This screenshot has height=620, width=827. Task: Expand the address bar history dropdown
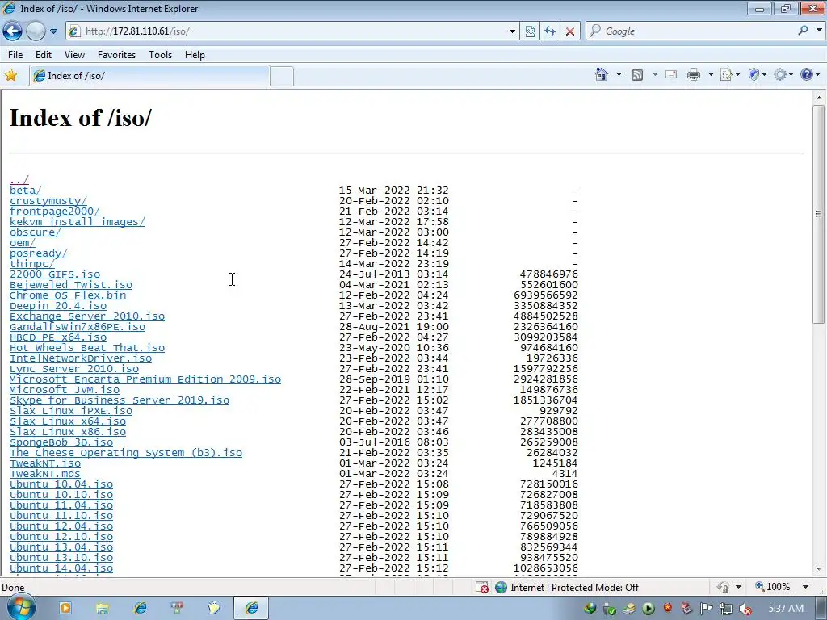(512, 31)
